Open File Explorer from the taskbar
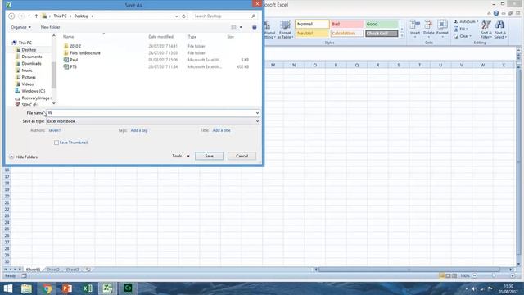Viewport: 524px width, 295px height. (x=26, y=288)
